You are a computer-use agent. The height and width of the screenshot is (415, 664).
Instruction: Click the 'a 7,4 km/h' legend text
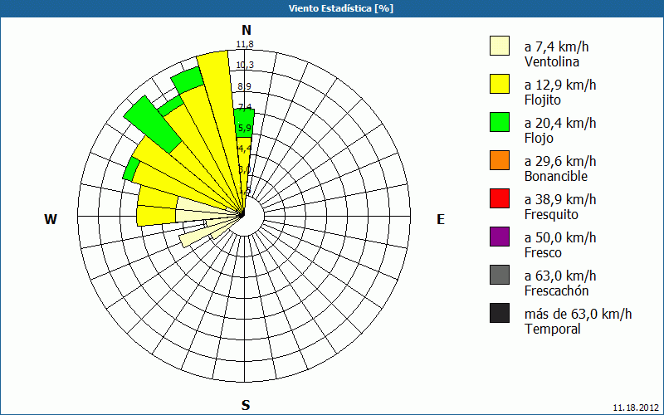(x=556, y=46)
